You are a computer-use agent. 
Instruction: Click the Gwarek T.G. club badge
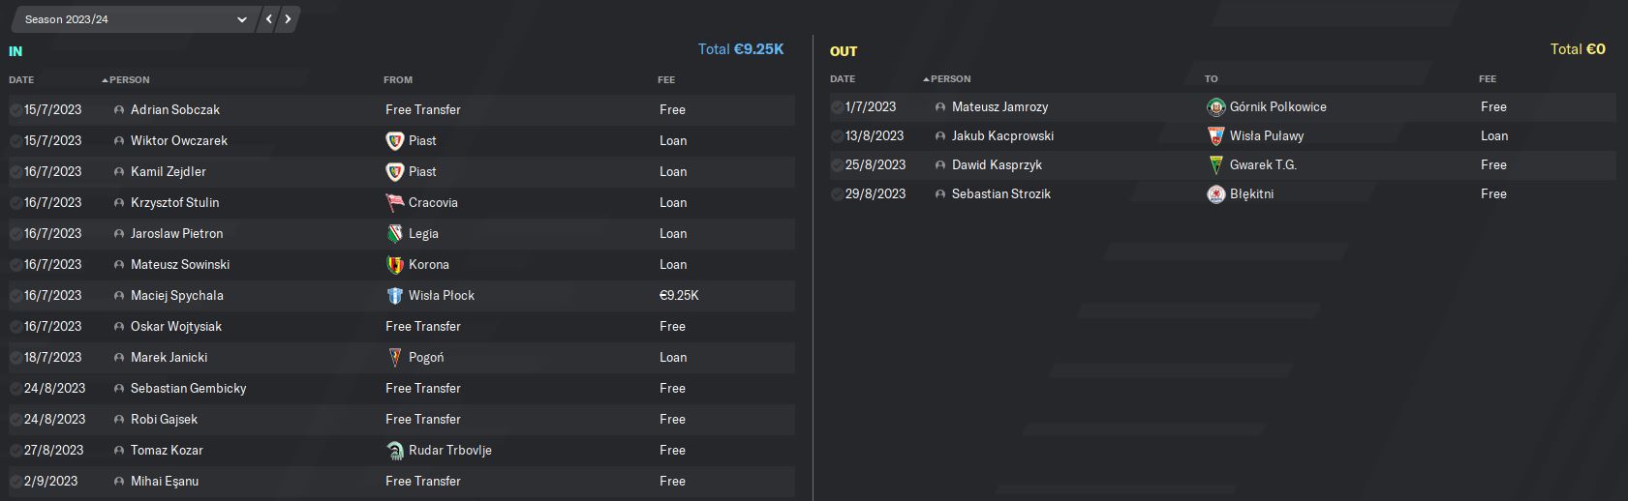[1215, 164]
